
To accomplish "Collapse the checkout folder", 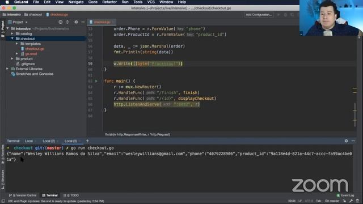I will (x=12, y=39).
